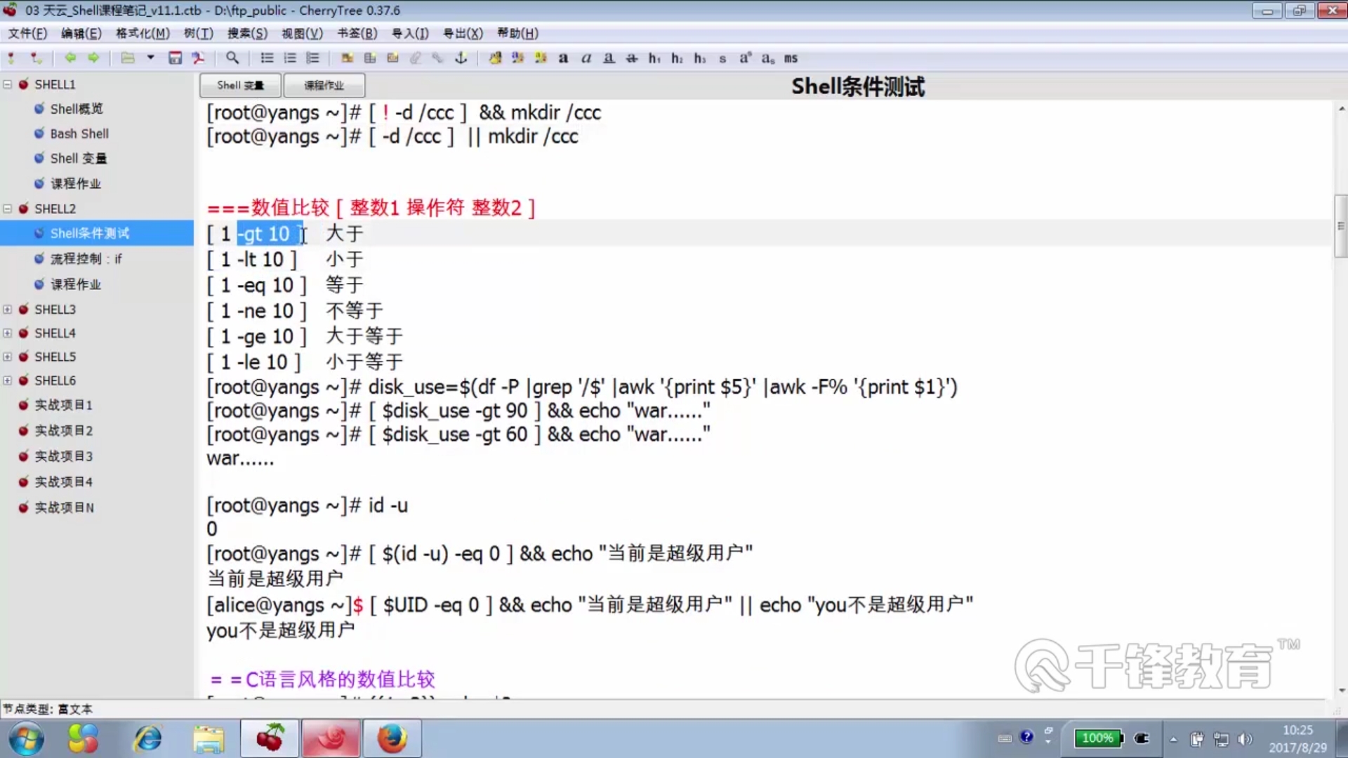Viewport: 1348px width, 758px height.
Task: Click the save file icon
Action: [x=175, y=58]
